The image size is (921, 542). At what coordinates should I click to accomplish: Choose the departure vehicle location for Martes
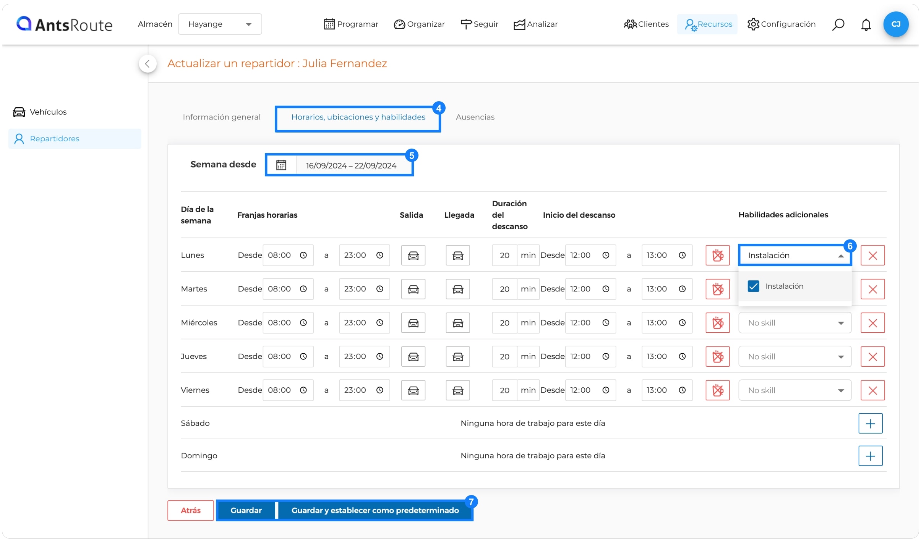coord(413,289)
